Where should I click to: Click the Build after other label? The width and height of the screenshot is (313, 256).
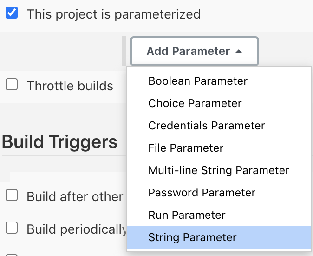75,196
